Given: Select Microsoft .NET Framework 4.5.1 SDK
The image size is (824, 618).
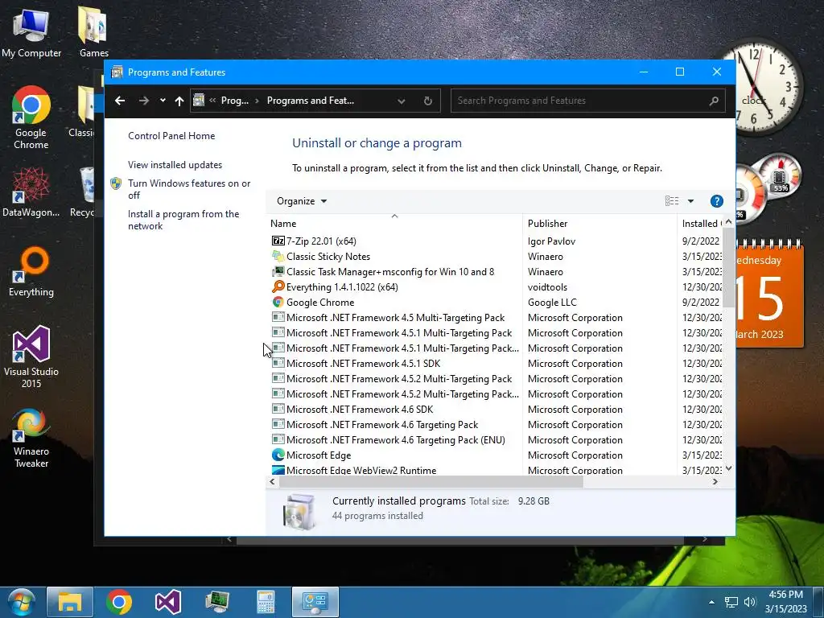Looking at the screenshot, I should pyautogui.click(x=363, y=363).
